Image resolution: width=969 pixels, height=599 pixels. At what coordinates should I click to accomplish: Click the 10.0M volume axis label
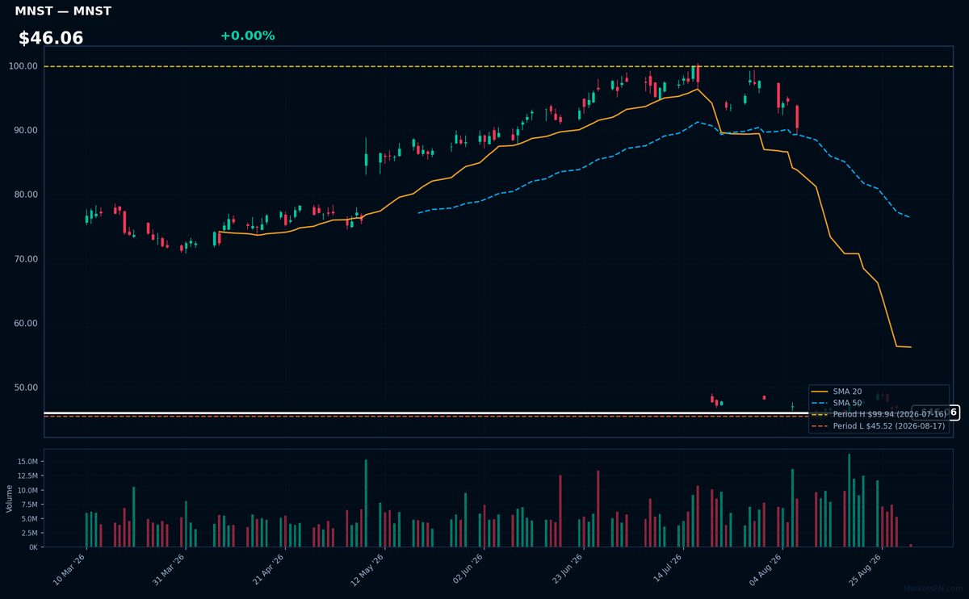(27, 490)
